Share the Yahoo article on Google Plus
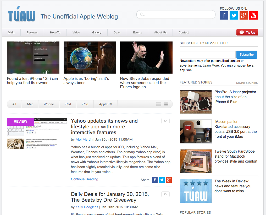The height and width of the screenshot is (215, 266). (169, 180)
